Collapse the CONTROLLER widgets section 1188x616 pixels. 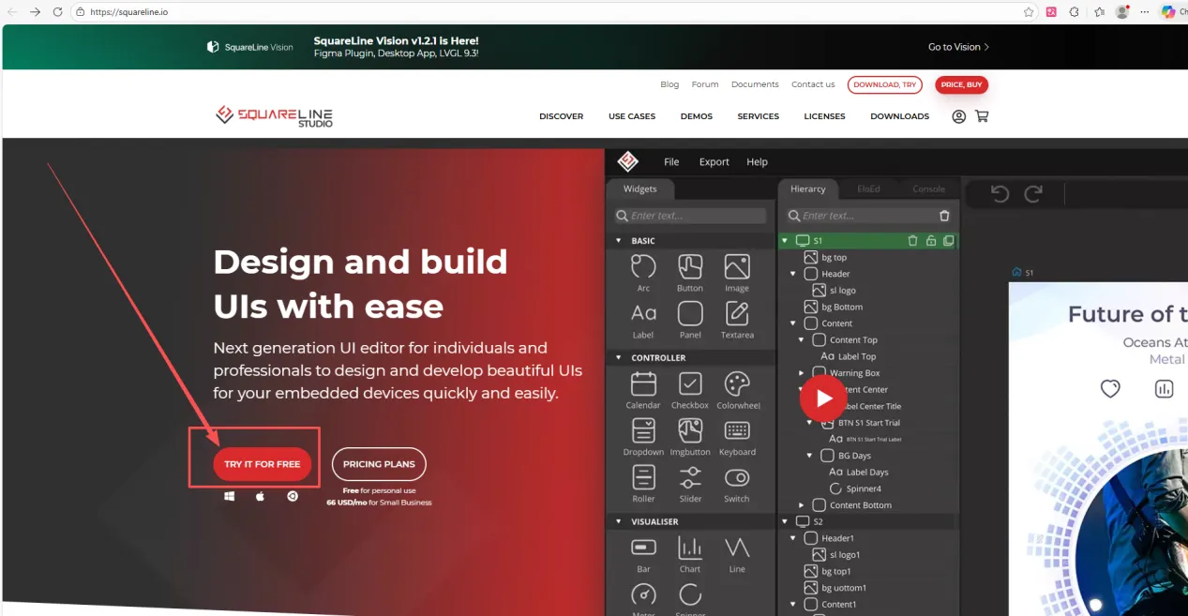(618, 358)
